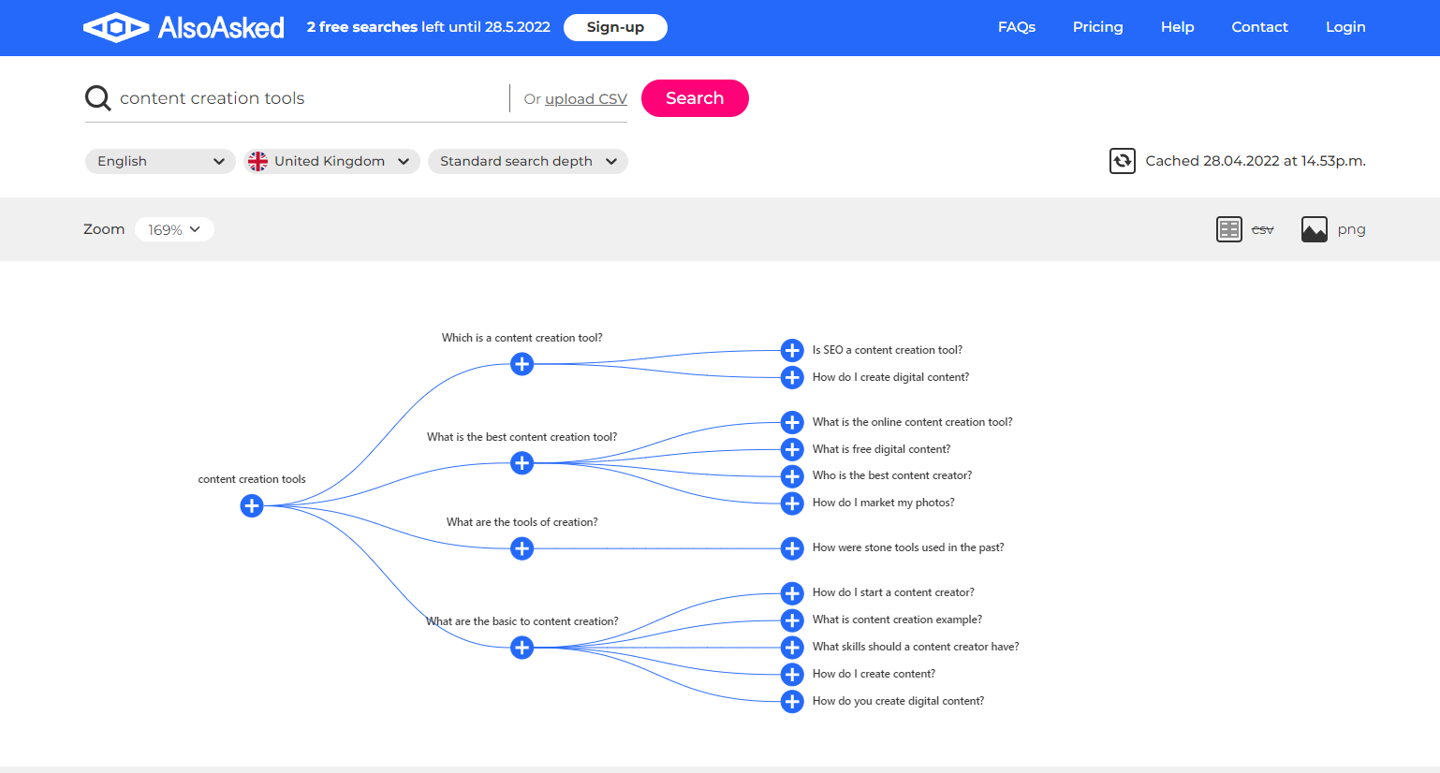This screenshot has width=1440, height=773.
Task: Open the Zoom 169% dropdown
Action: 174,229
